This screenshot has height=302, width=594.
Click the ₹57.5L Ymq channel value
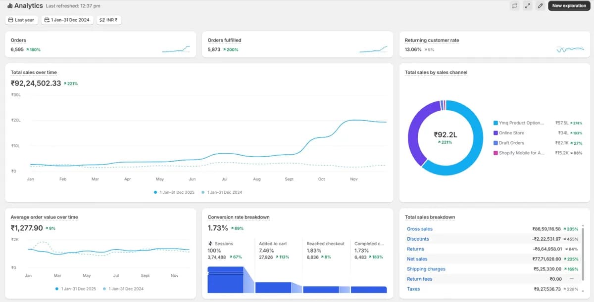[562, 123]
